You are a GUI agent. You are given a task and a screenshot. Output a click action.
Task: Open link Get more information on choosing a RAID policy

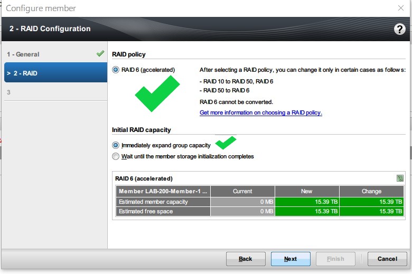point(260,112)
